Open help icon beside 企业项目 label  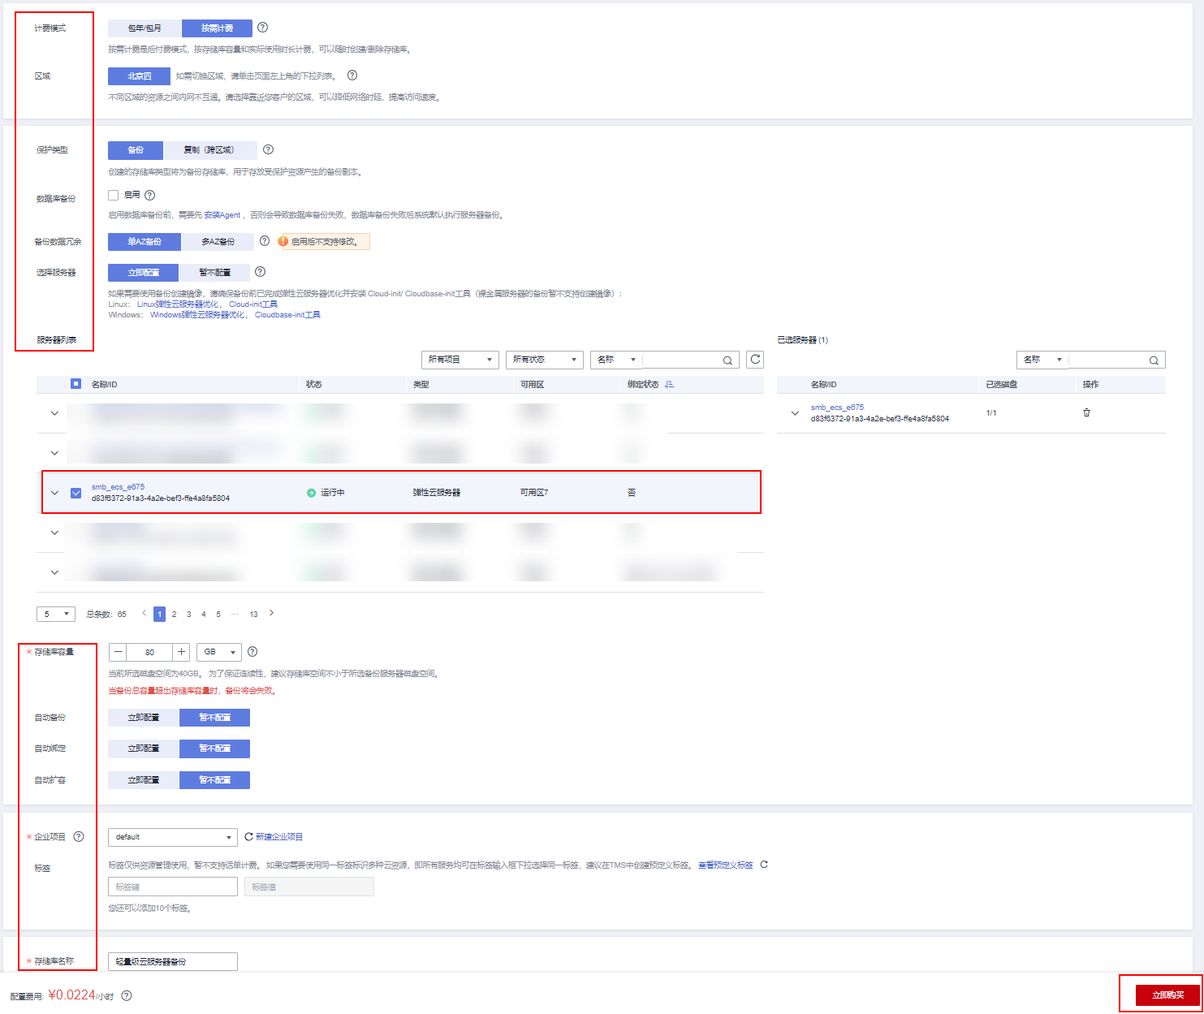point(79,836)
